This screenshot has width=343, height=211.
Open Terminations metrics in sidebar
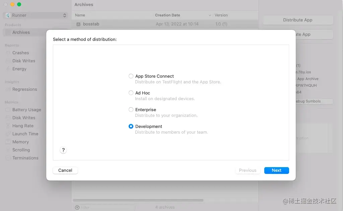tap(25, 158)
